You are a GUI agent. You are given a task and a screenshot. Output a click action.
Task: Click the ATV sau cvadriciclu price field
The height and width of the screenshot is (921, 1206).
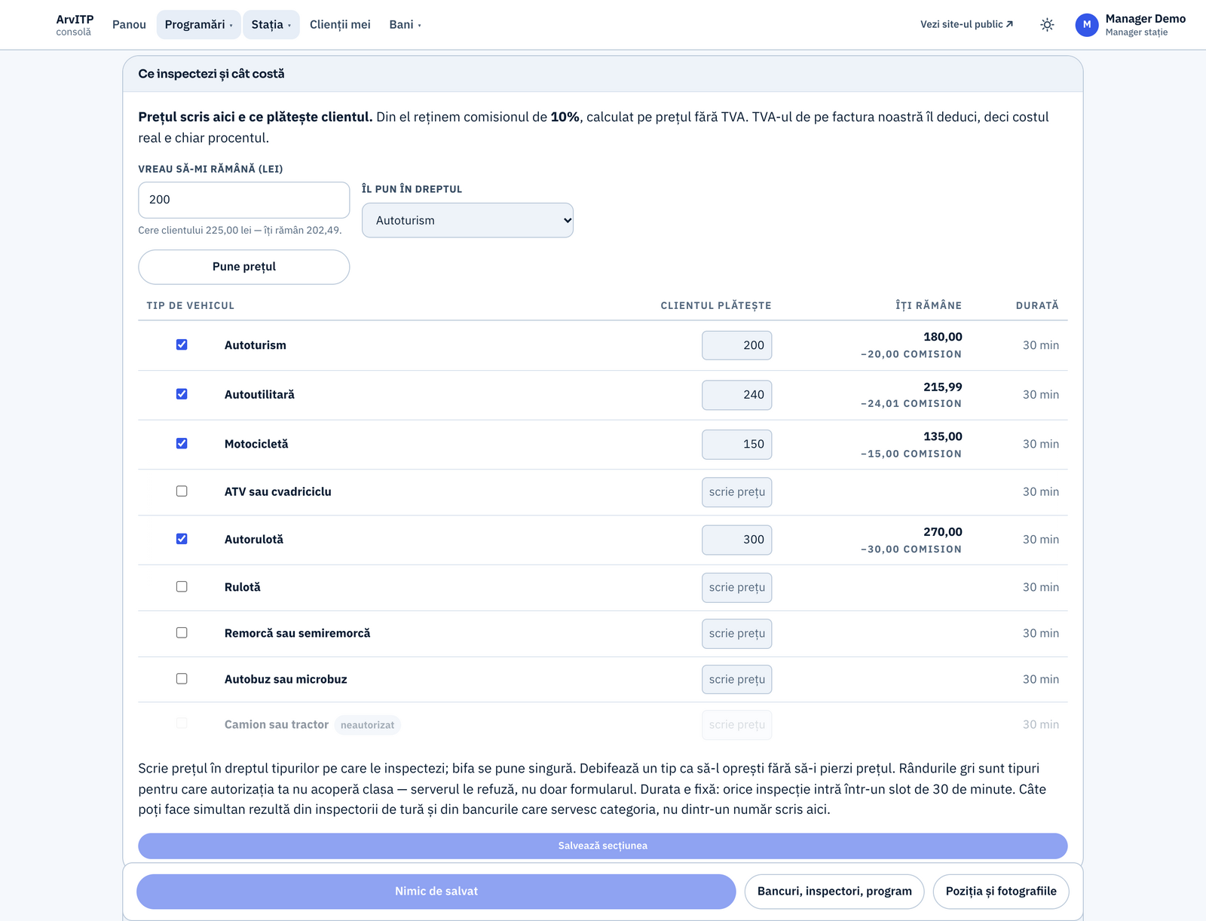point(736,492)
